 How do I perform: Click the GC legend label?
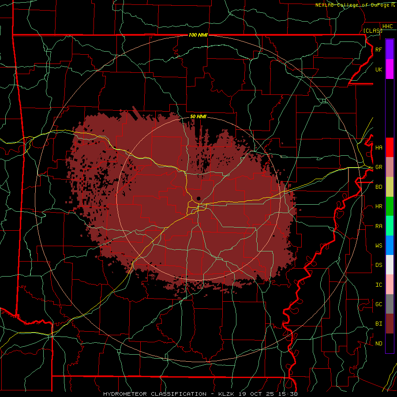(x=378, y=304)
